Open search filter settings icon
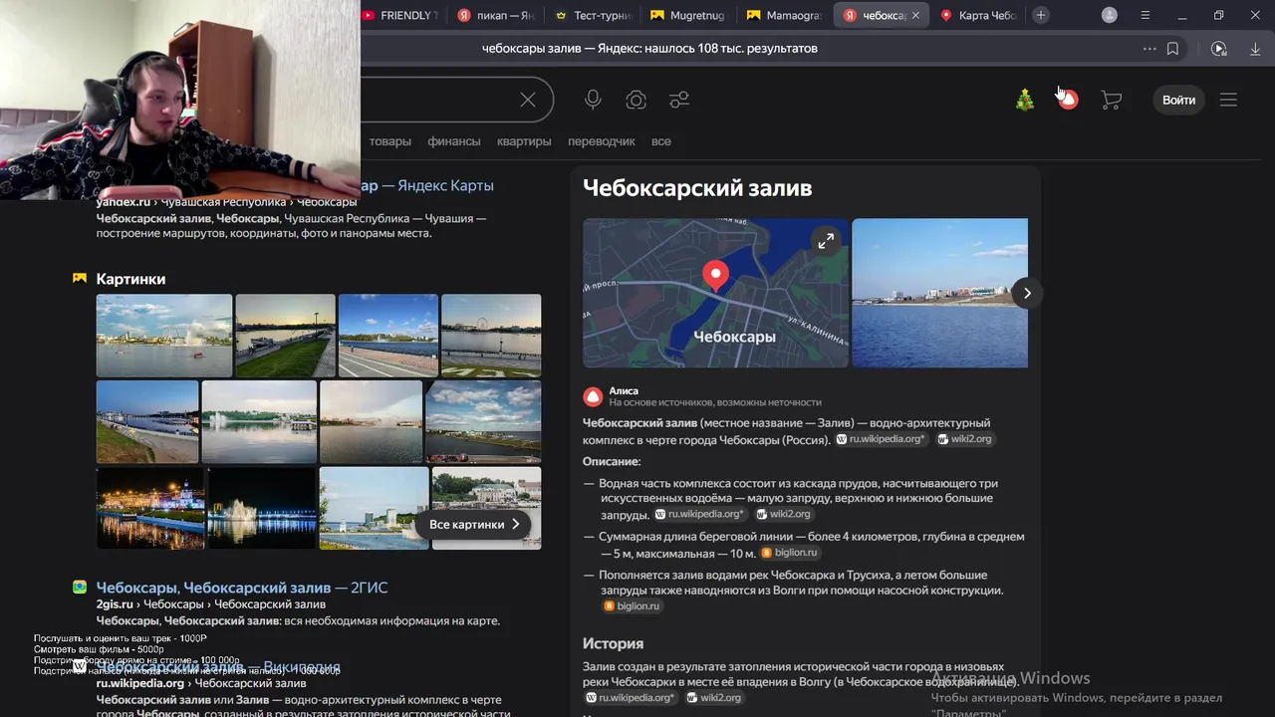This screenshot has height=717, width=1275. pyautogui.click(x=679, y=100)
